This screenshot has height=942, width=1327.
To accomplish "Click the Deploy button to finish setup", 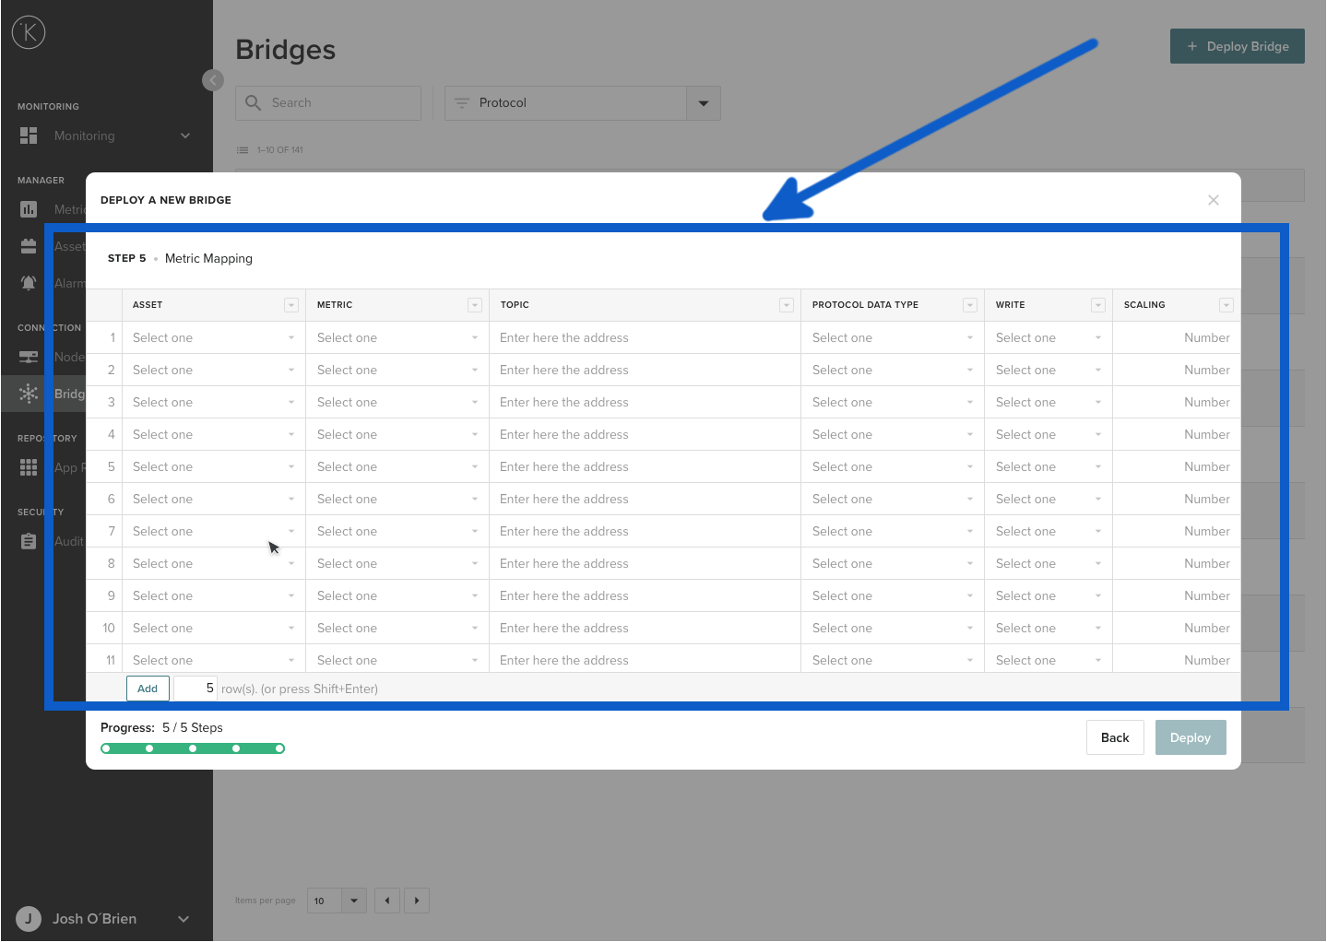I will (x=1190, y=736).
